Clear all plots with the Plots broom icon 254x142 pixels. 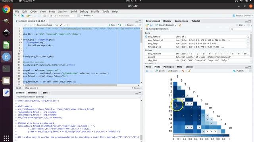tap(189, 71)
